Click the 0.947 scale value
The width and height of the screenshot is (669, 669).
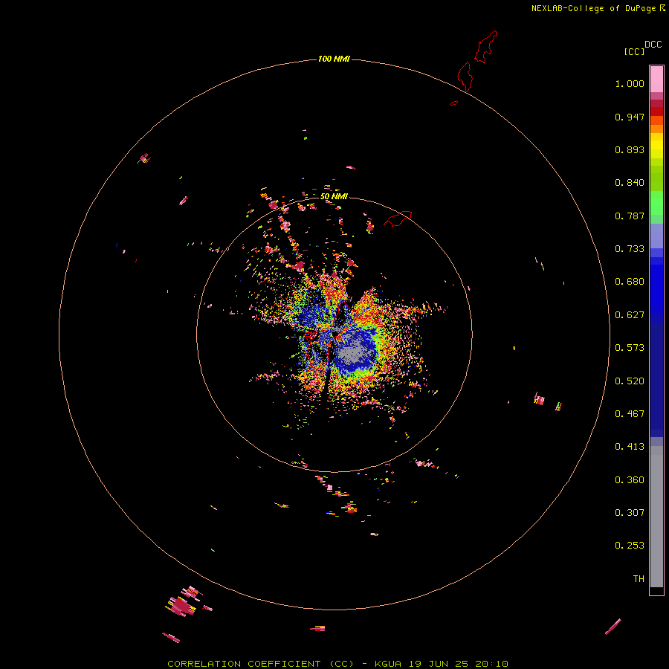[x=630, y=117]
